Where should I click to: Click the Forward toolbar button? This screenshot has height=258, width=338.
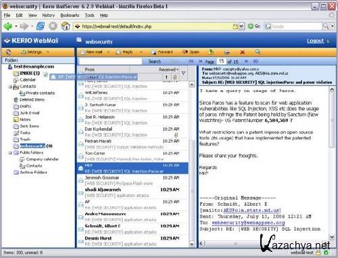click(x=162, y=52)
